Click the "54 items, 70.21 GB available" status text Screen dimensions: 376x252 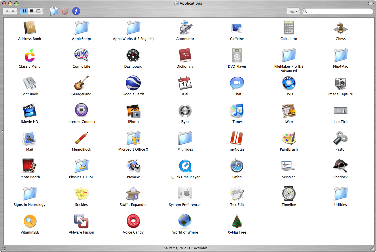(186, 248)
